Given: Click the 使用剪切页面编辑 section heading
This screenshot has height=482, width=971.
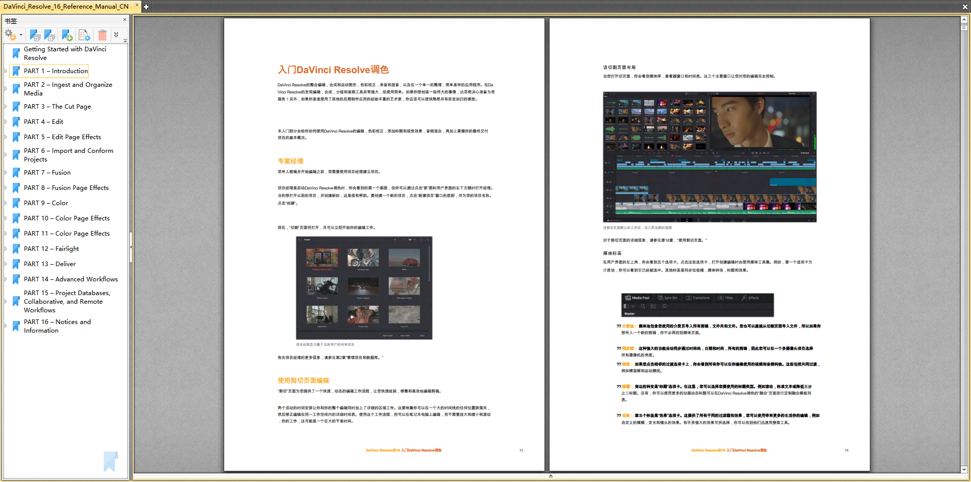Looking at the screenshot, I should click(303, 380).
